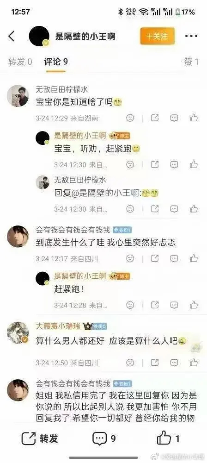Screen dimensions: 207x463
Task: Like the reply '宝宝，听劝，赶紧跑'
Action: click(x=194, y=164)
